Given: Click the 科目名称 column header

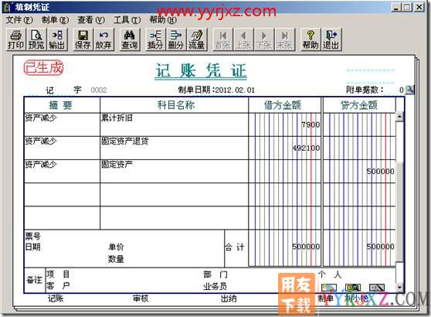Looking at the screenshot, I should click(x=175, y=105).
